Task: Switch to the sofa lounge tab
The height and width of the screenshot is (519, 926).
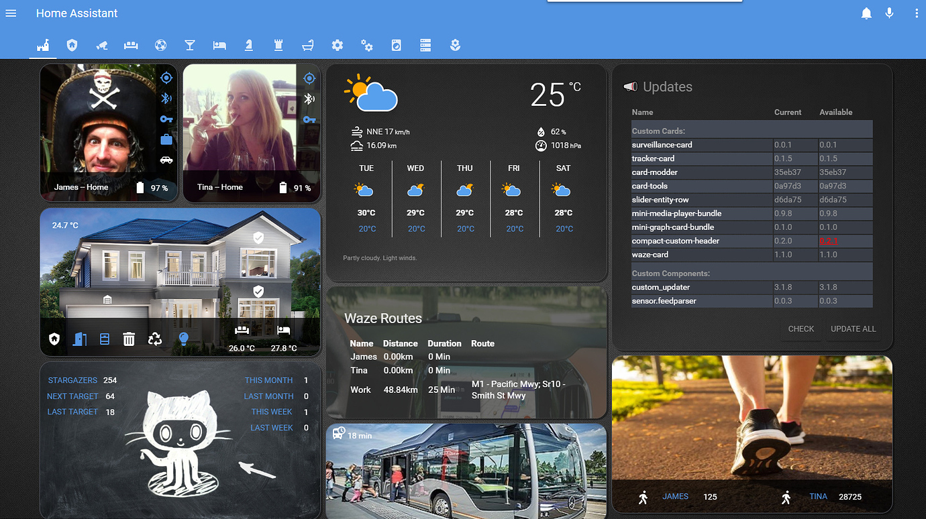Action: tap(131, 45)
